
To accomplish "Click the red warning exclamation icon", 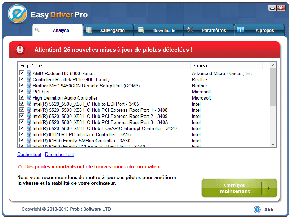I will pyautogui.click(x=20, y=50).
